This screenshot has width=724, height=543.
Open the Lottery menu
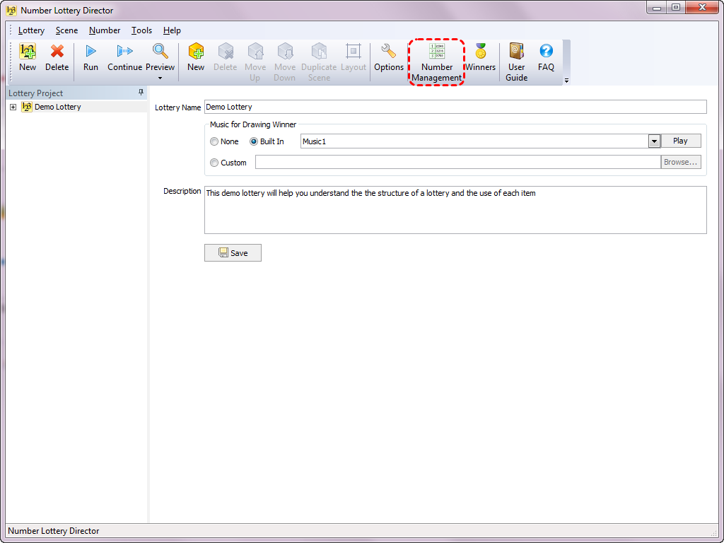click(x=31, y=30)
